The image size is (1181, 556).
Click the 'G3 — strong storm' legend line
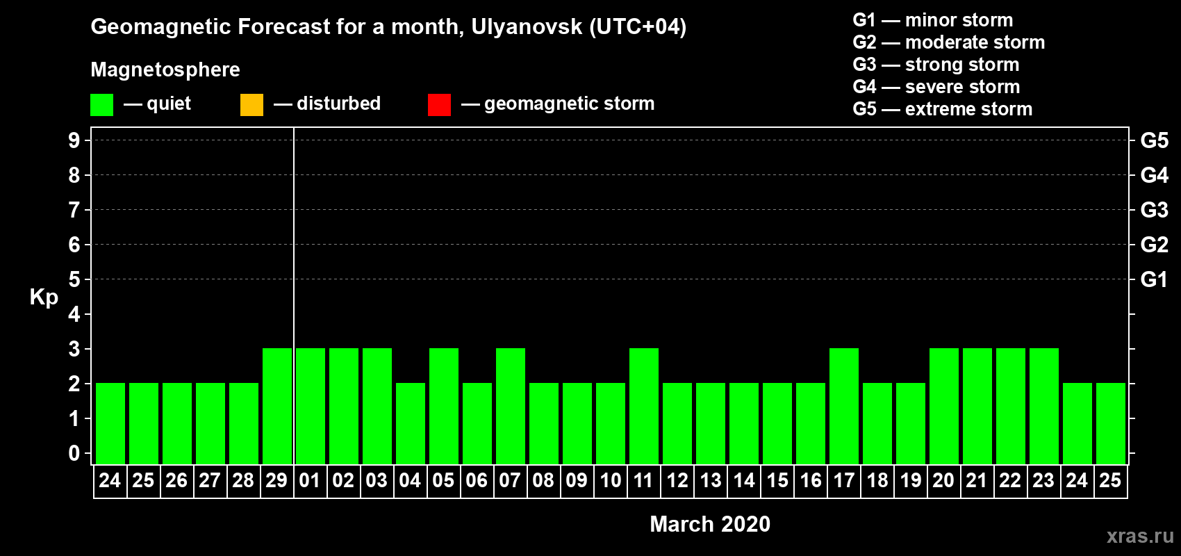point(936,65)
